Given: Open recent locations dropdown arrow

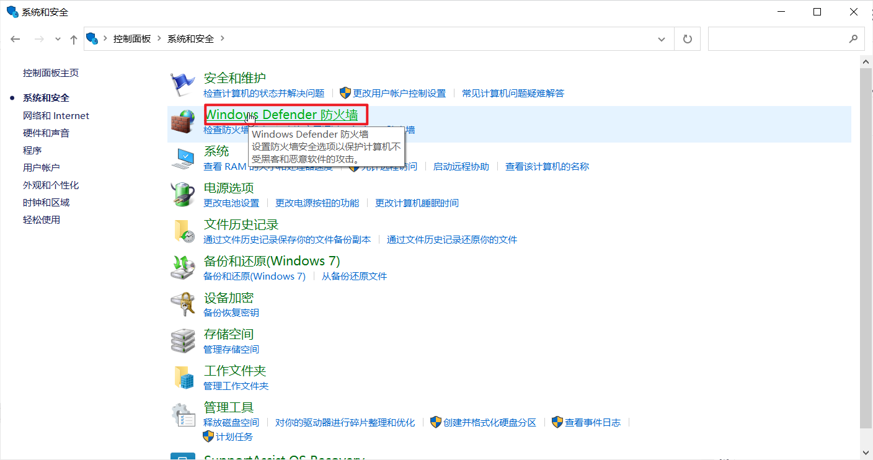Looking at the screenshot, I should coord(58,38).
